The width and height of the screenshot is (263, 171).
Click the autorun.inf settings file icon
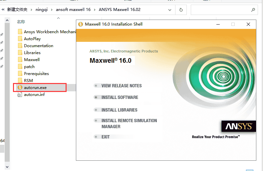click(x=20, y=95)
